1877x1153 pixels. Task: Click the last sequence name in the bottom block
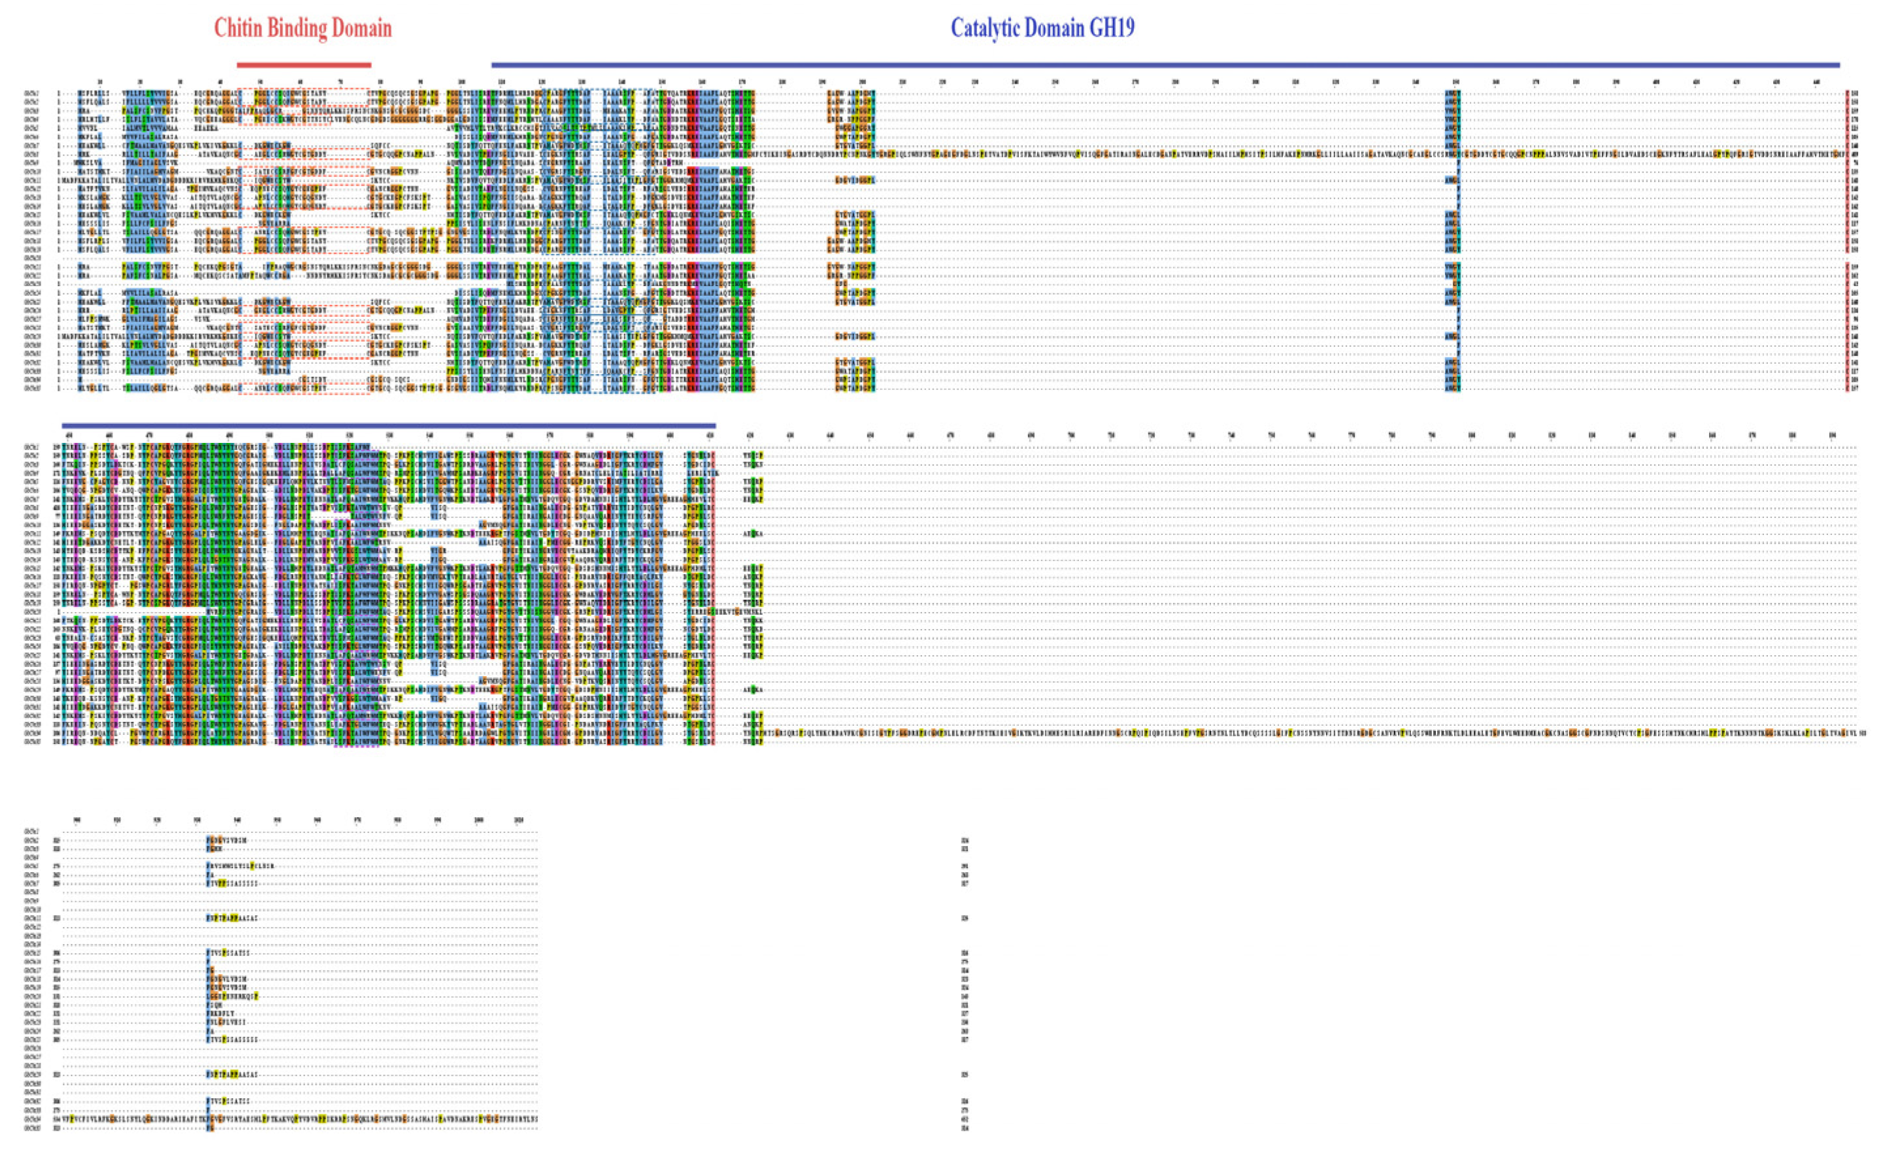[x=31, y=1128]
